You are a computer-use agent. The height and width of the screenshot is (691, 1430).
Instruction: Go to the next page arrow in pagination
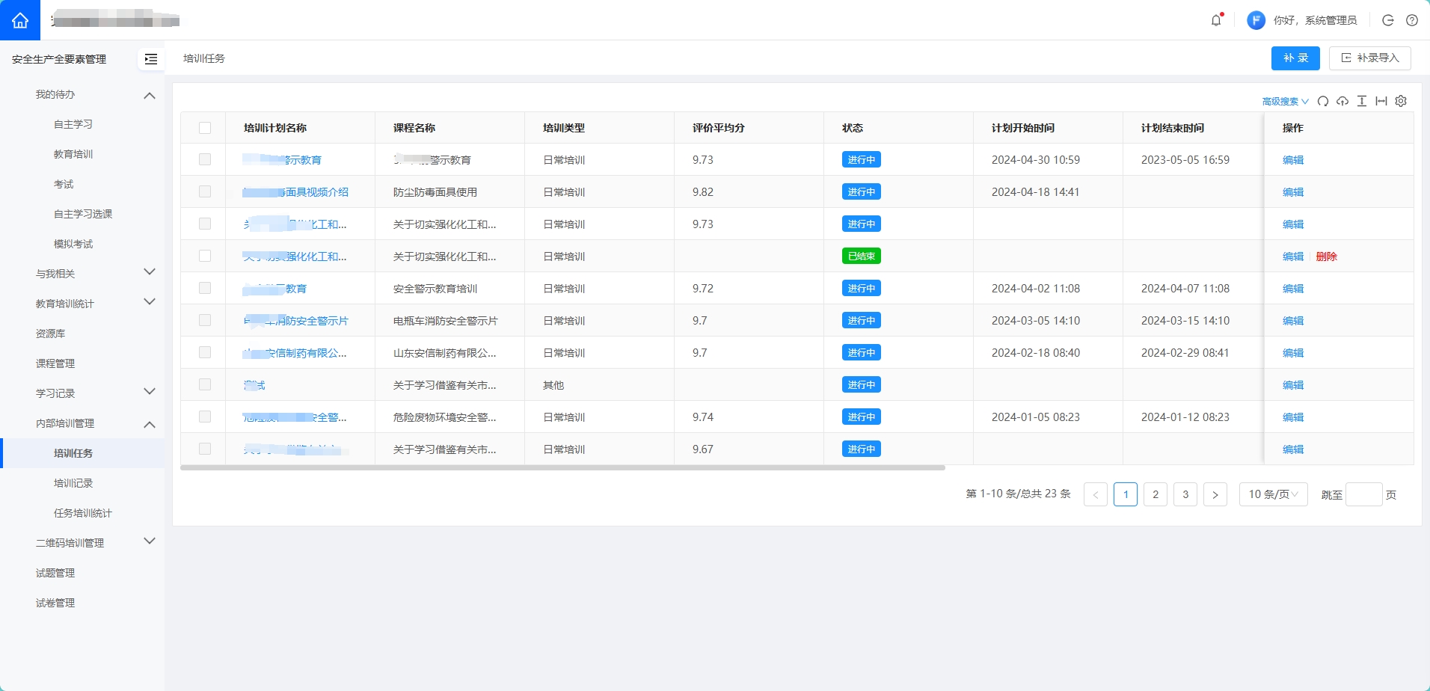click(1215, 494)
